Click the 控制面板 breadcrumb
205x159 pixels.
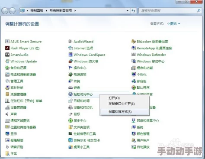tap(37, 10)
